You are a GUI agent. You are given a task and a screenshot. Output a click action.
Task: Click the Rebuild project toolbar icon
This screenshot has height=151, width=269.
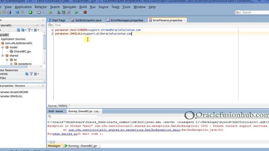[x=63, y=12]
